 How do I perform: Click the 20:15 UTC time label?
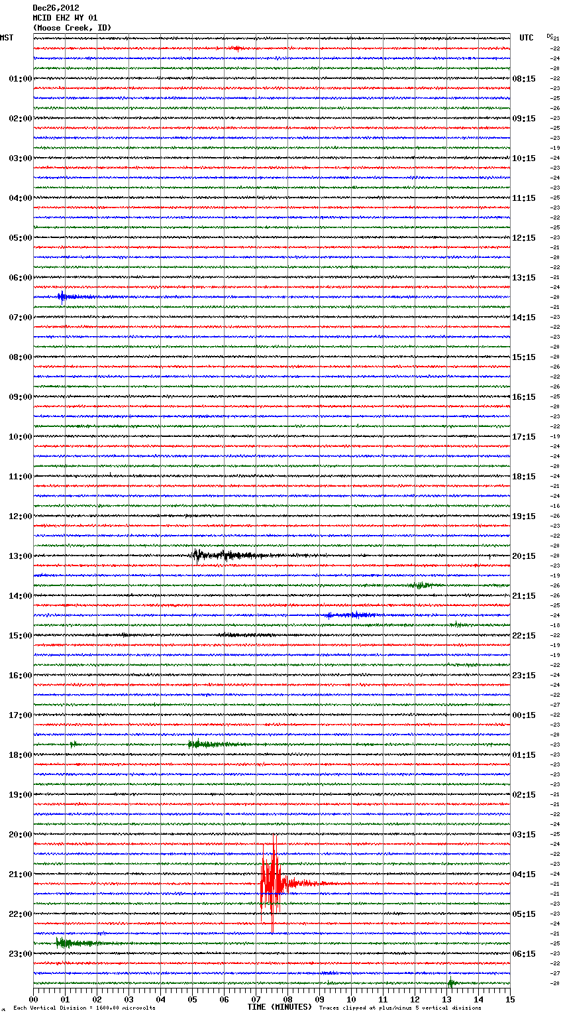[x=524, y=556]
